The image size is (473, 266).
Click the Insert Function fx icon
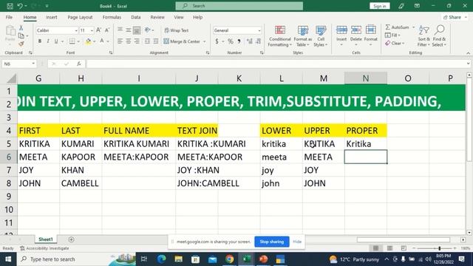(79, 64)
